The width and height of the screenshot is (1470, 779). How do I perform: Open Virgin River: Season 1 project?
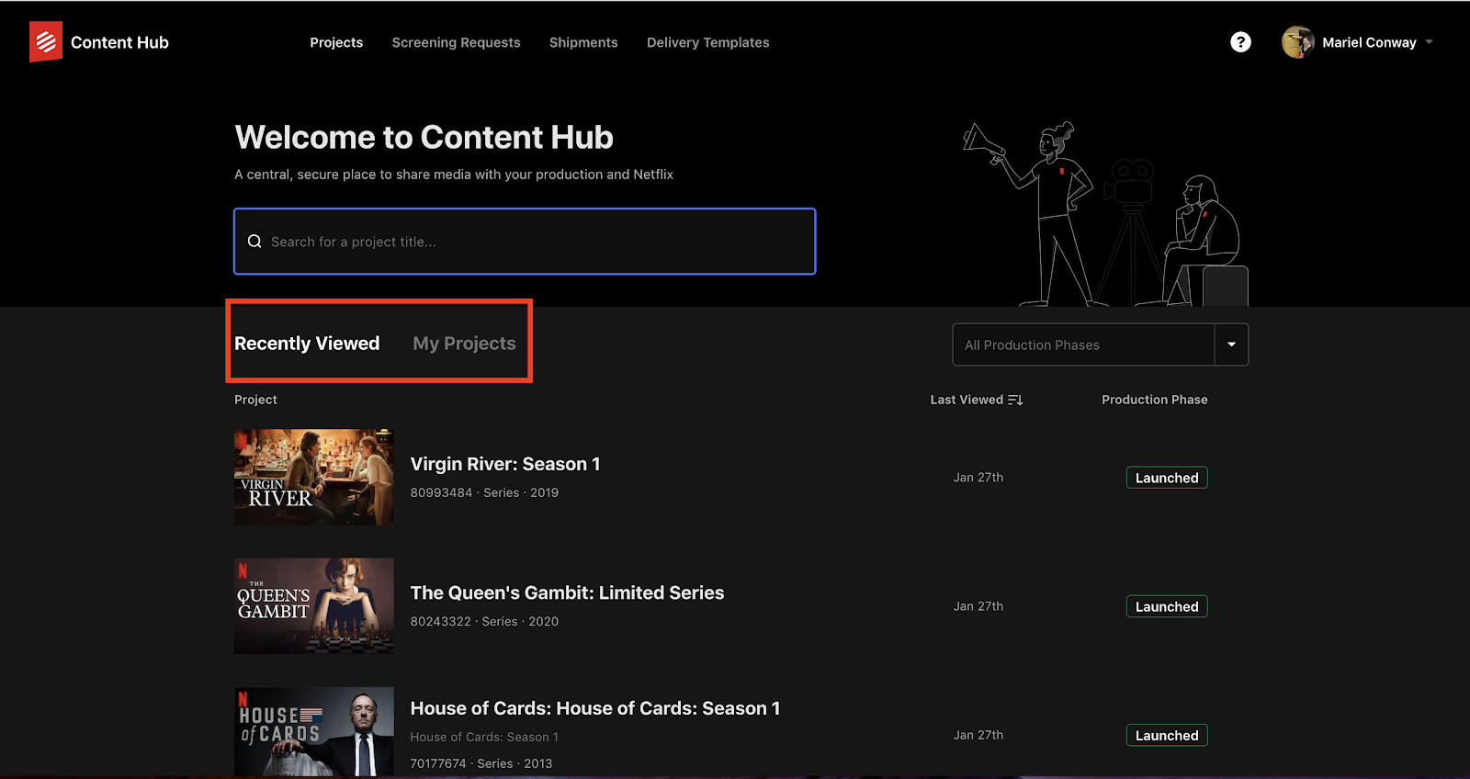505,464
